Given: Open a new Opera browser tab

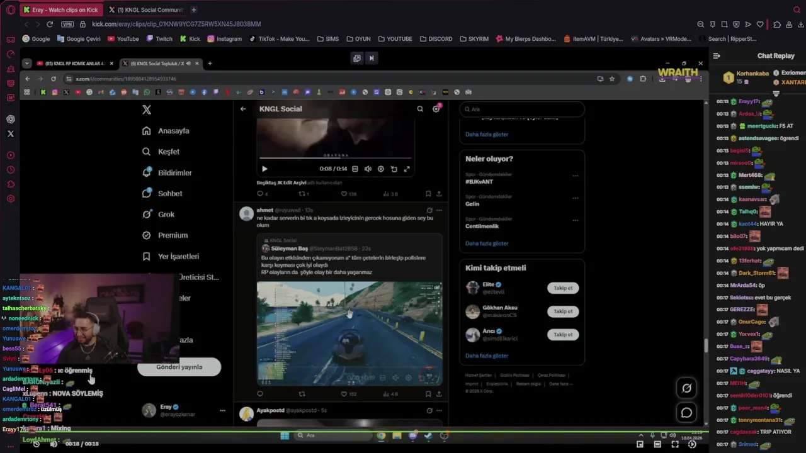Looking at the screenshot, I should coord(194,10).
